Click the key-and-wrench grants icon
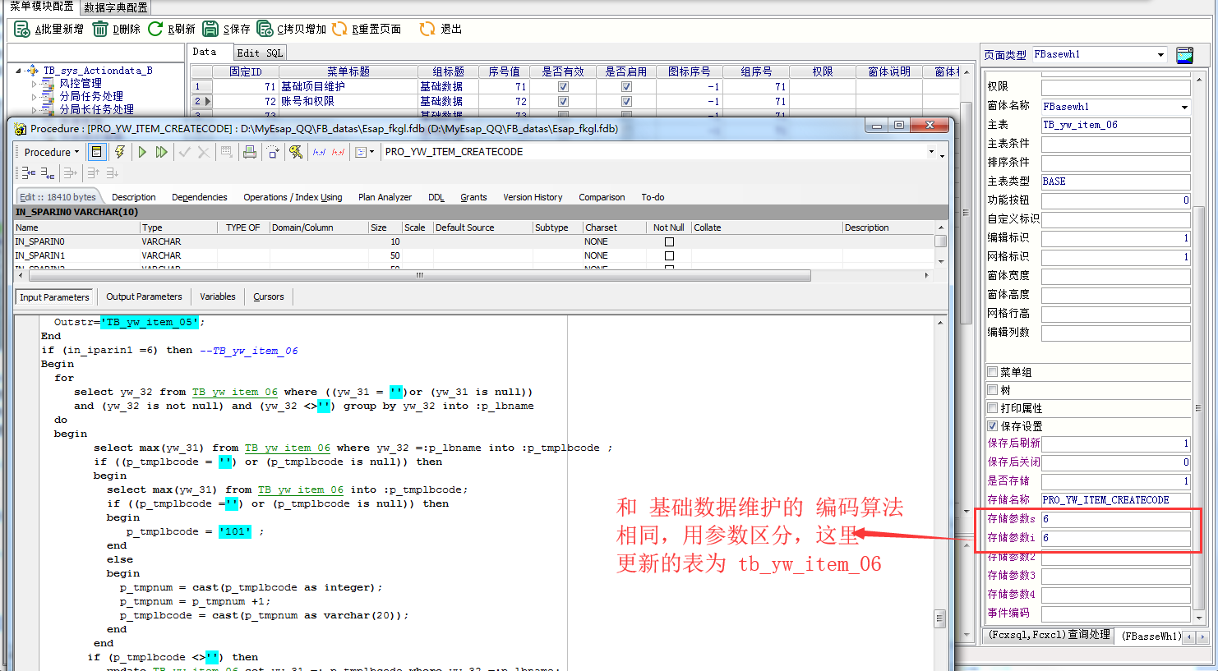The height and width of the screenshot is (671, 1218). click(296, 152)
